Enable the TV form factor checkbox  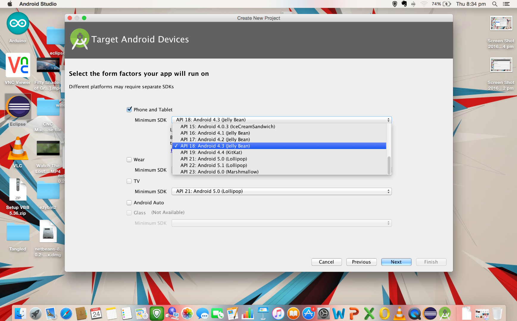point(129,181)
